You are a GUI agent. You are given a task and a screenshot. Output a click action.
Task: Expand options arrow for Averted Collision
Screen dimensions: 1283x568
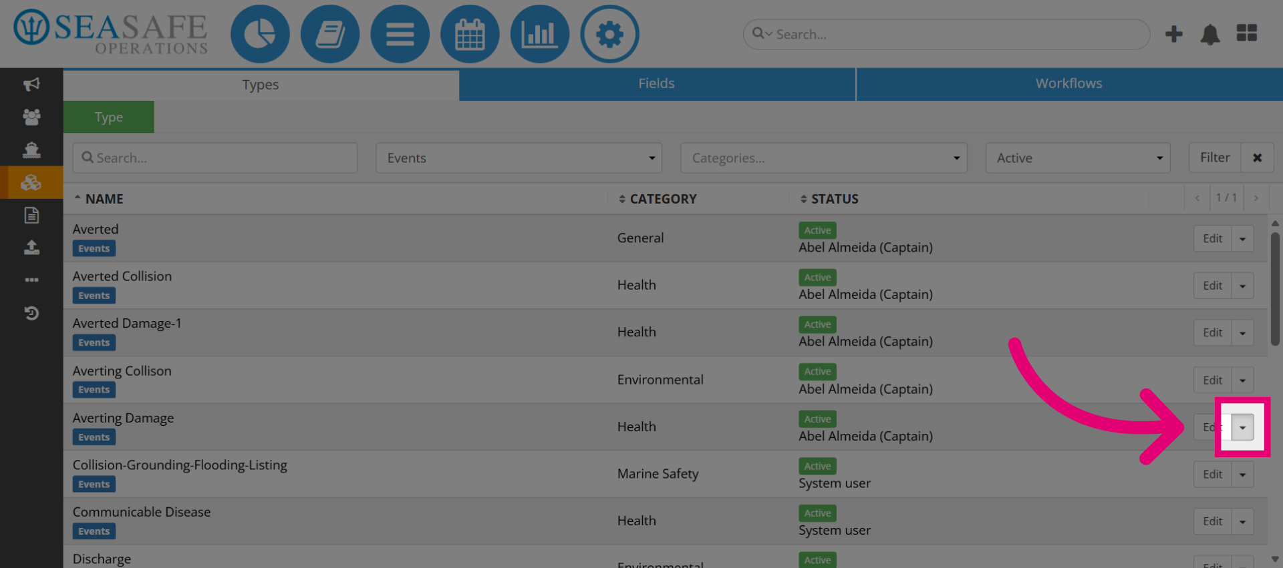click(x=1242, y=286)
